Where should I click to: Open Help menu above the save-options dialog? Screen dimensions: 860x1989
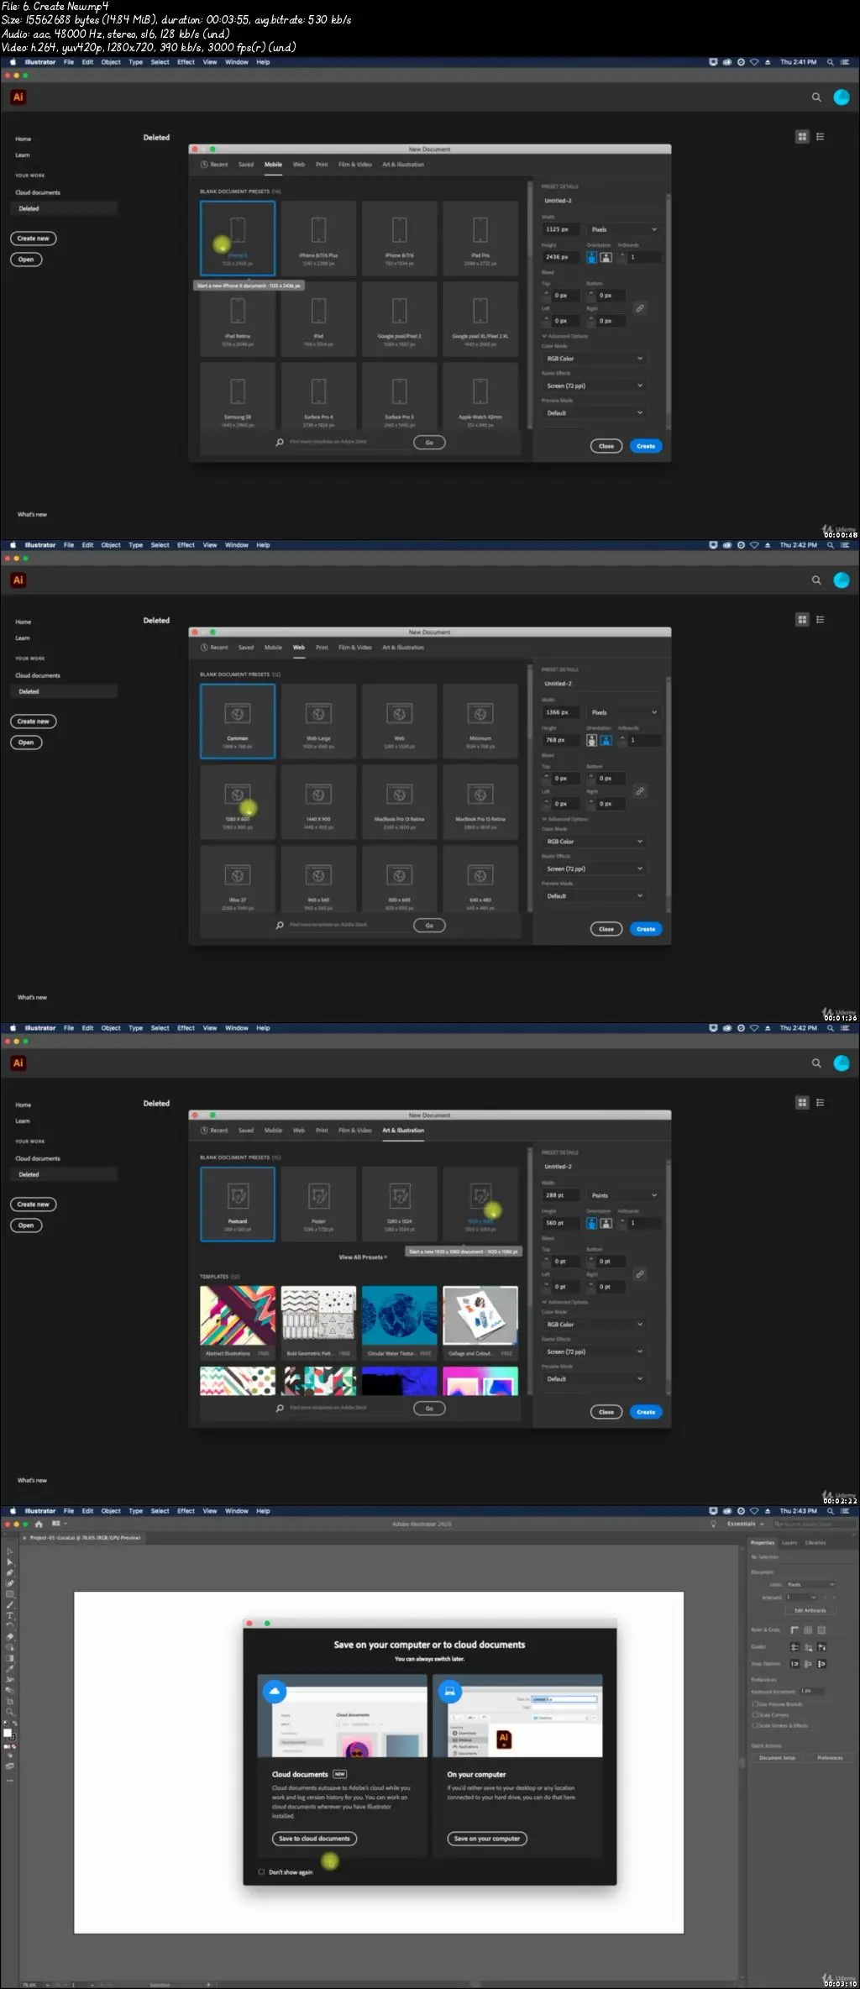tap(263, 1511)
